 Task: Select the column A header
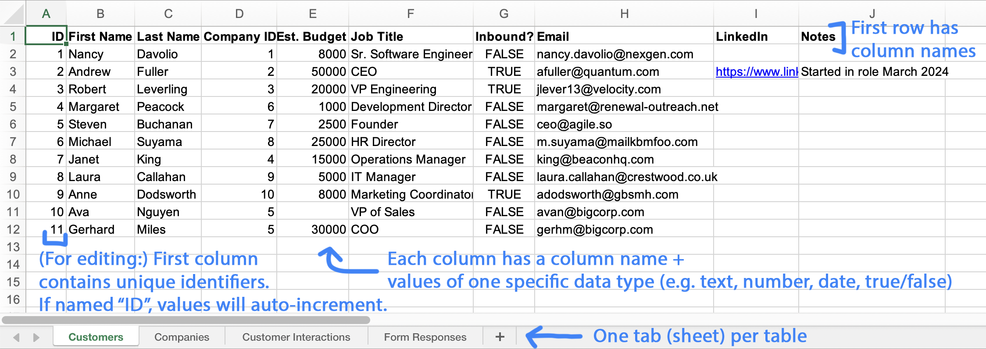[x=46, y=14]
